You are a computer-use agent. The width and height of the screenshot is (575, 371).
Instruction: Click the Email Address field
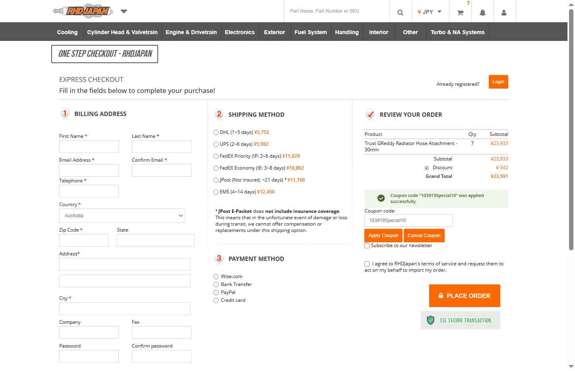coord(89,170)
